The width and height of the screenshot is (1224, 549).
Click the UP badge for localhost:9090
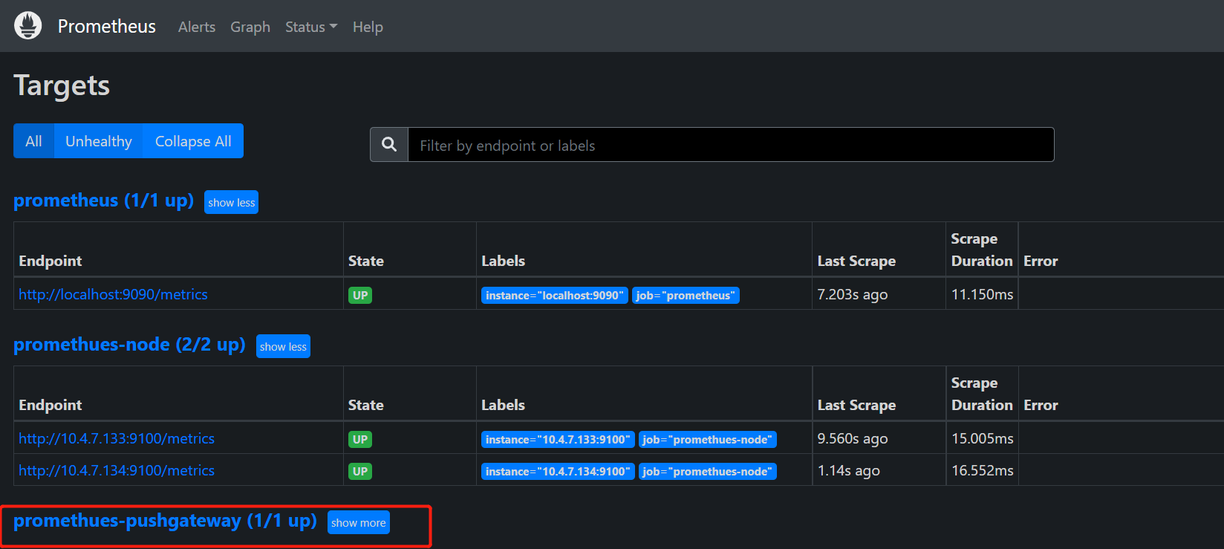(360, 295)
